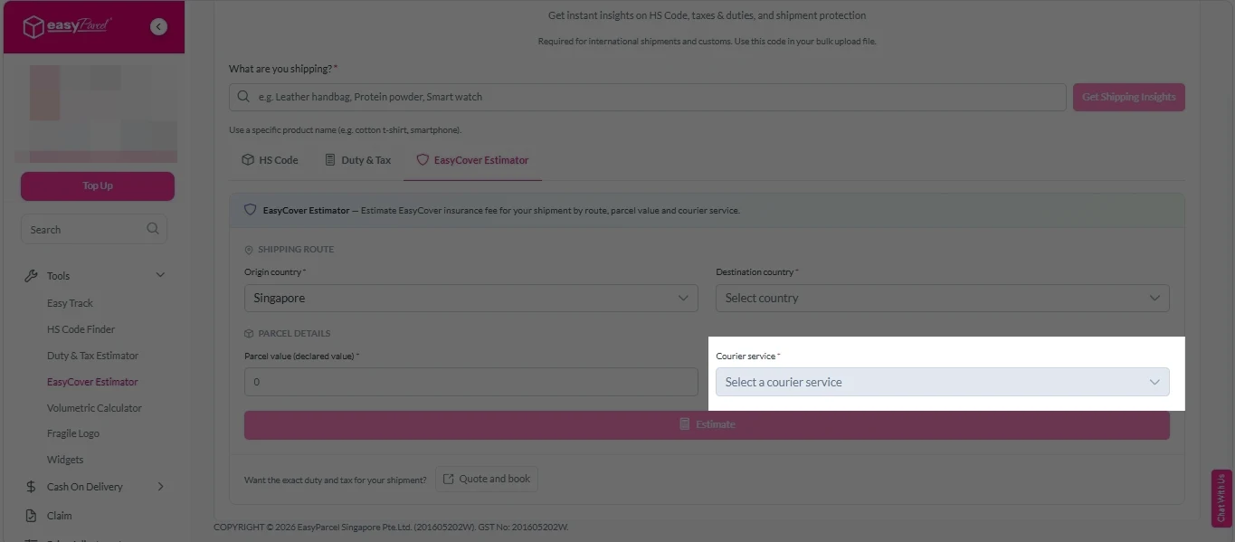Click the copyright footer text
Screen dimensions: 1235x542
pos(391,527)
